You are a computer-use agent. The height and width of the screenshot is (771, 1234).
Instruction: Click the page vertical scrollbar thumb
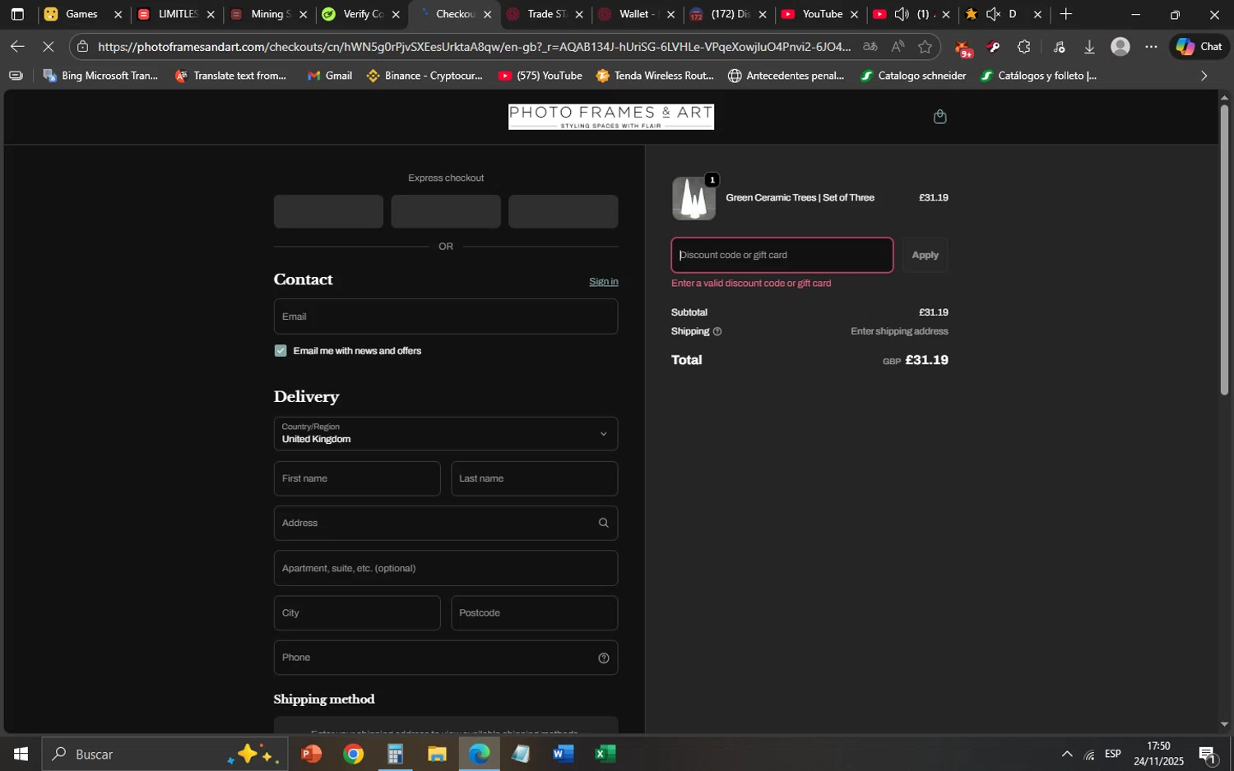(1224, 249)
